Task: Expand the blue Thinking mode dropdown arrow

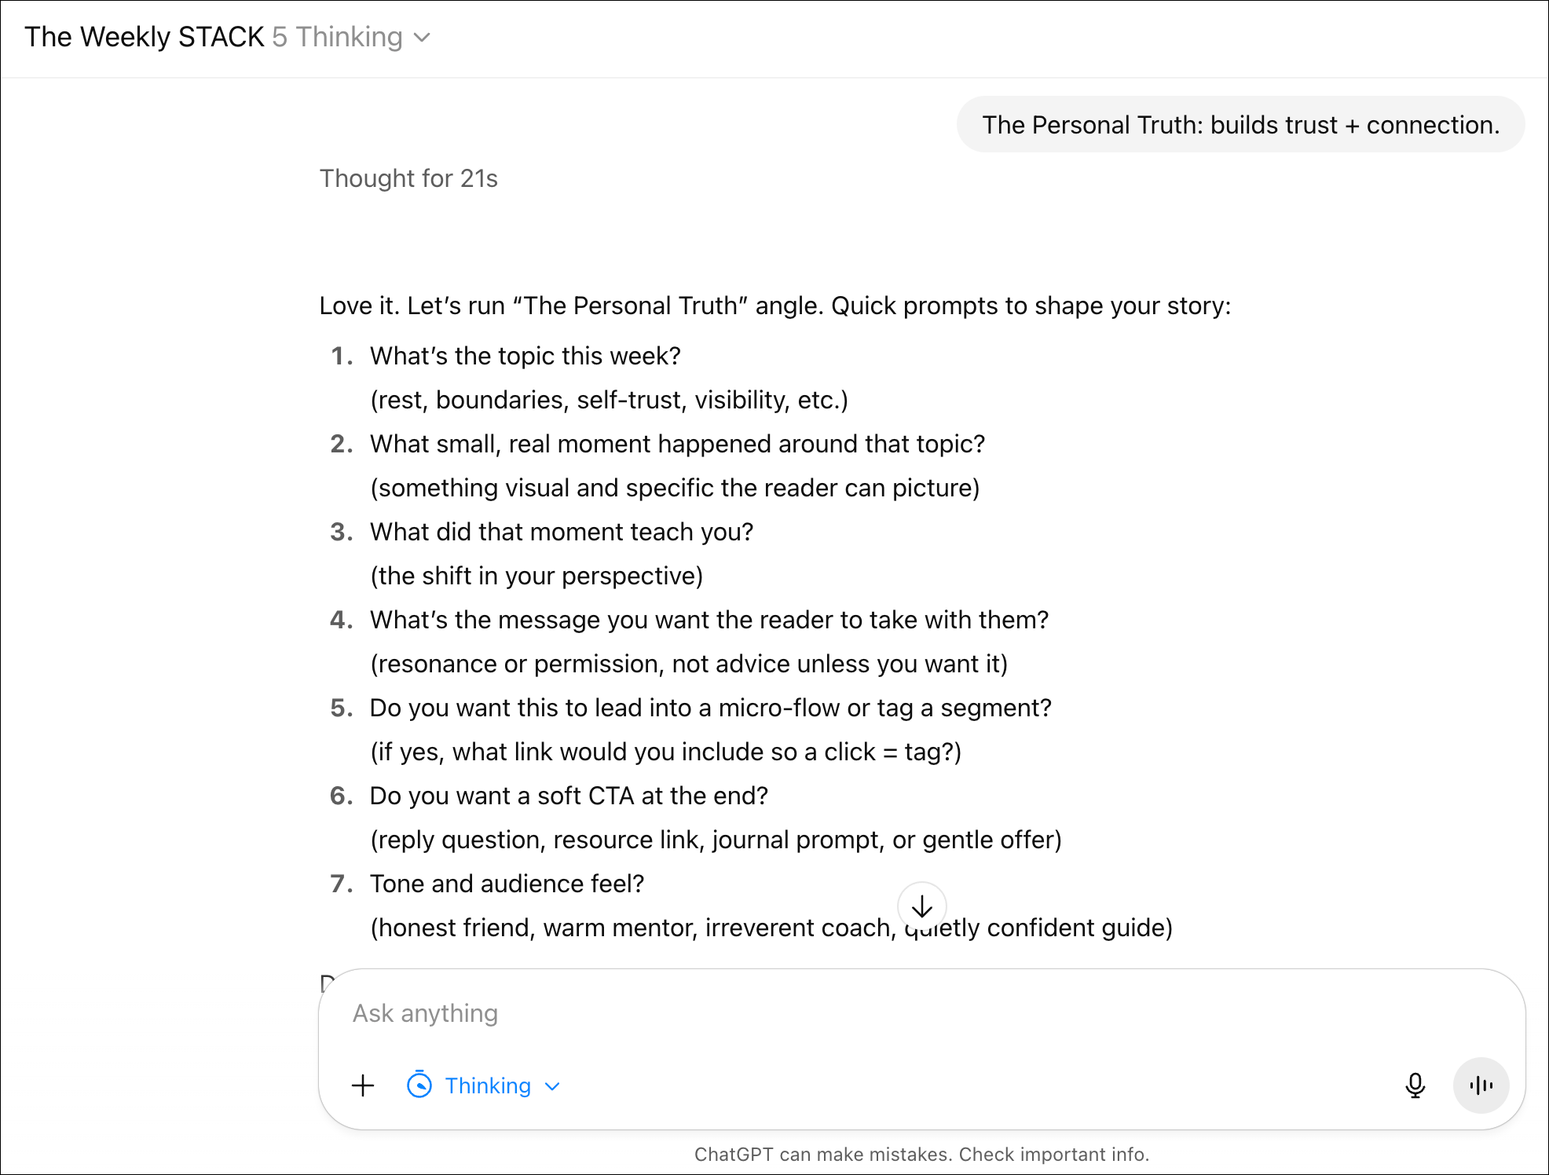Action: [553, 1086]
